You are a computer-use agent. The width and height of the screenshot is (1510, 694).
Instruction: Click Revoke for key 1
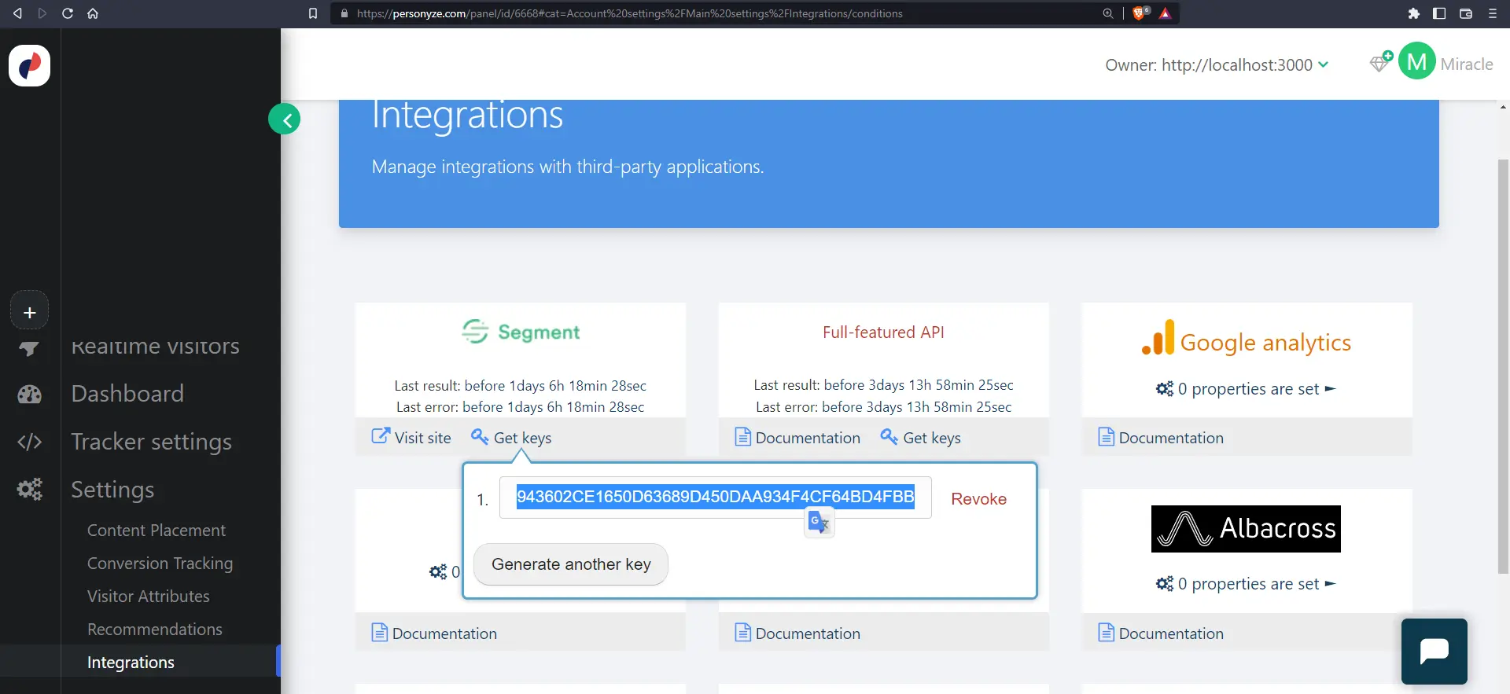click(978, 499)
